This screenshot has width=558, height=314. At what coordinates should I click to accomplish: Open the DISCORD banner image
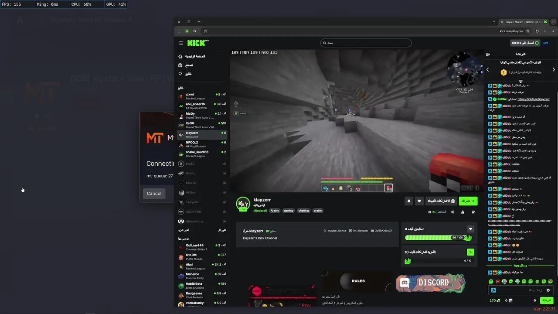(x=431, y=283)
